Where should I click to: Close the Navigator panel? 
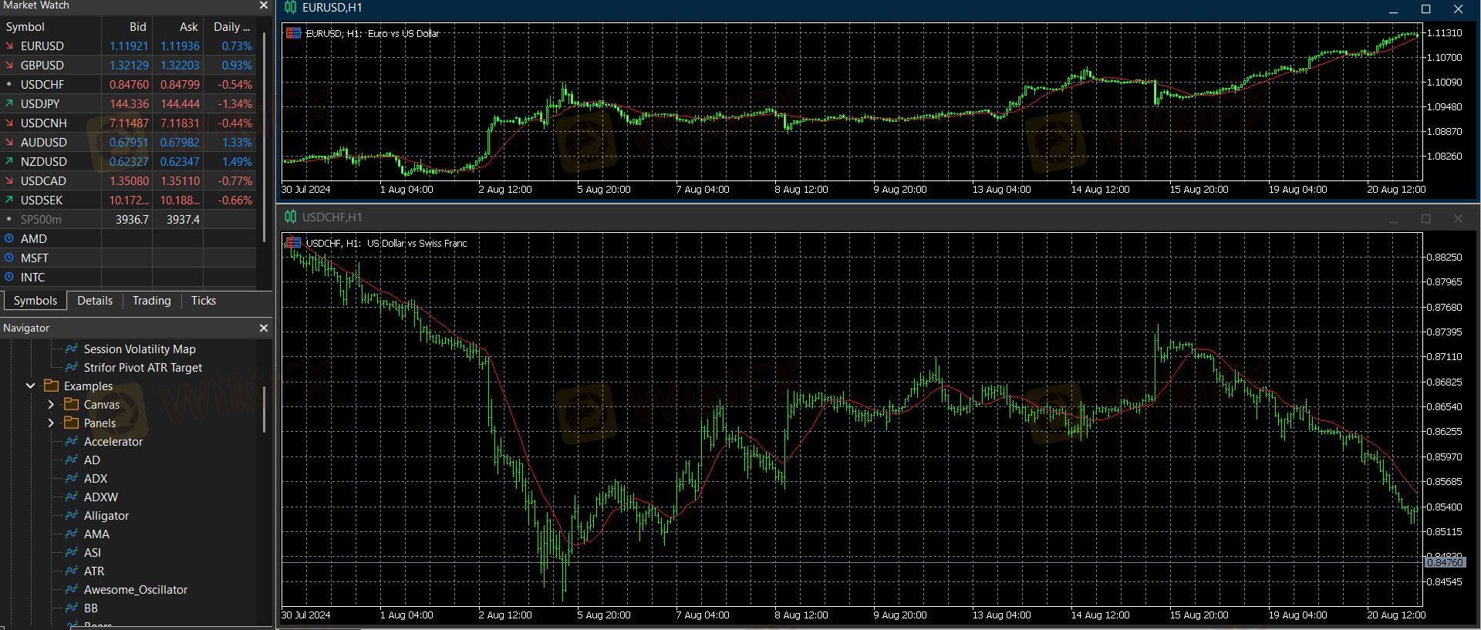[x=263, y=328]
